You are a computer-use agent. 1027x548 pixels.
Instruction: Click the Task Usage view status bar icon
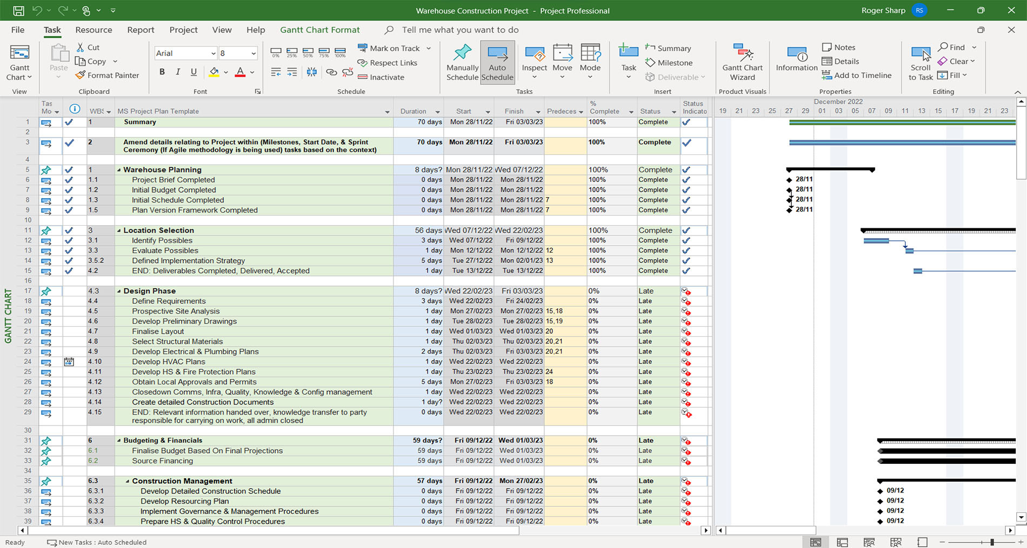point(842,542)
